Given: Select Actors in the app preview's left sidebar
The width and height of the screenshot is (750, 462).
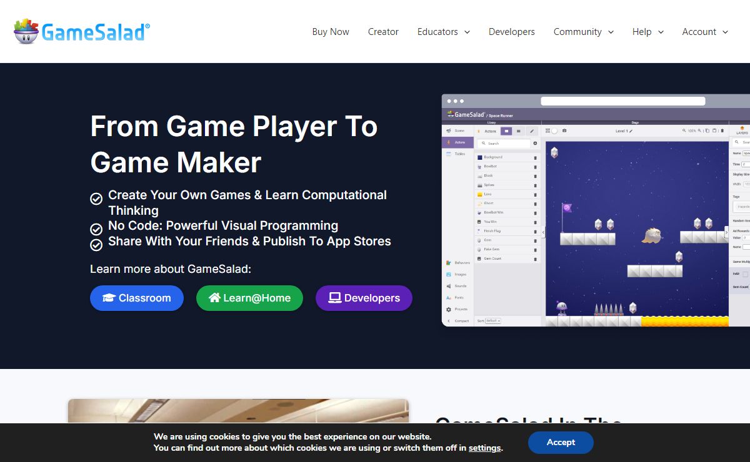Looking at the screenshot, I should (x=457, y=142).
